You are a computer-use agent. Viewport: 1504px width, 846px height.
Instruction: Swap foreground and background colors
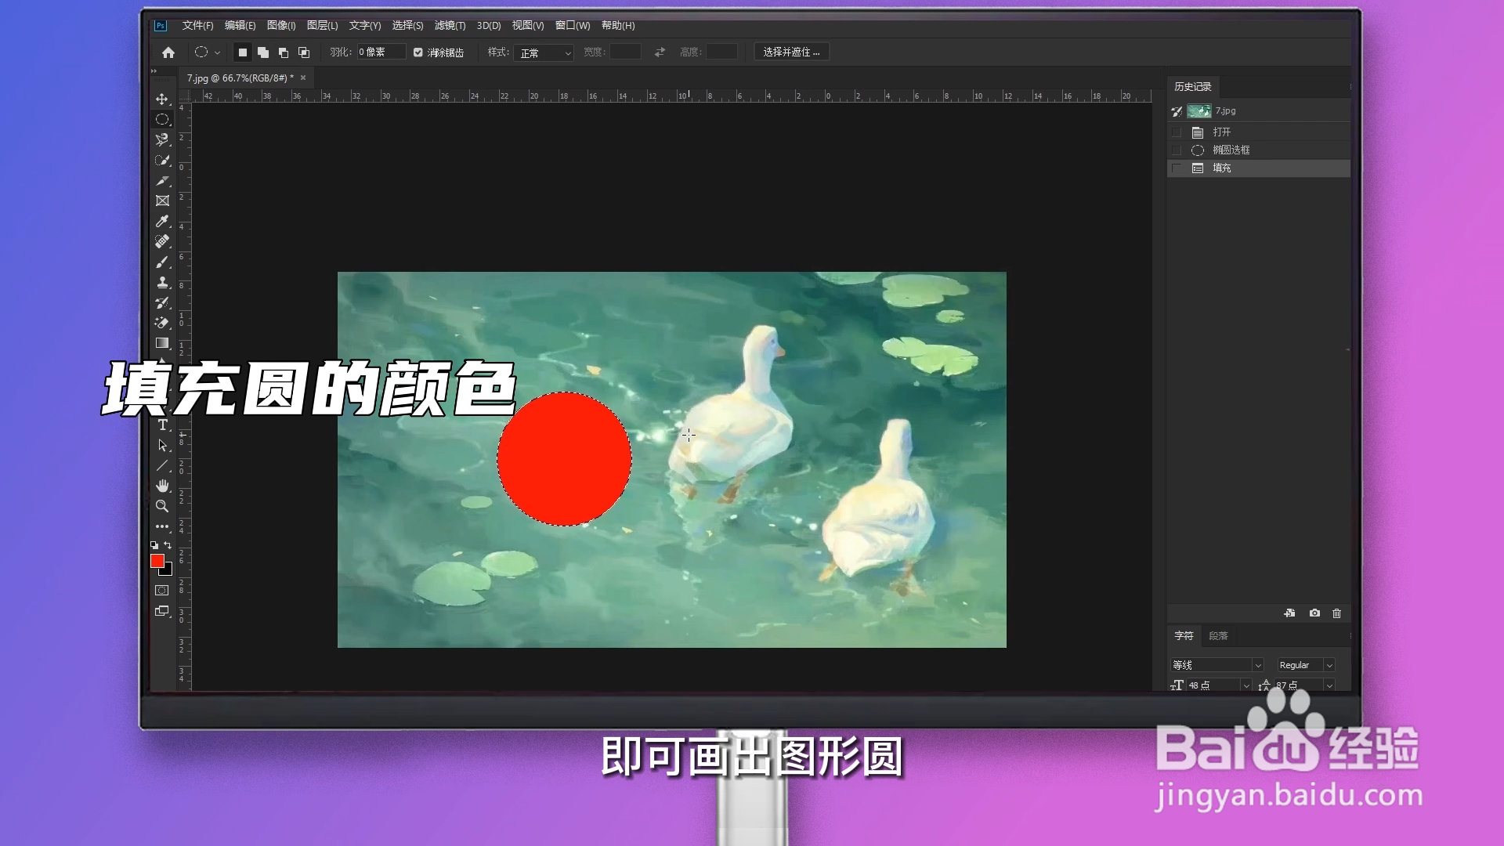(x=168, y=545)
